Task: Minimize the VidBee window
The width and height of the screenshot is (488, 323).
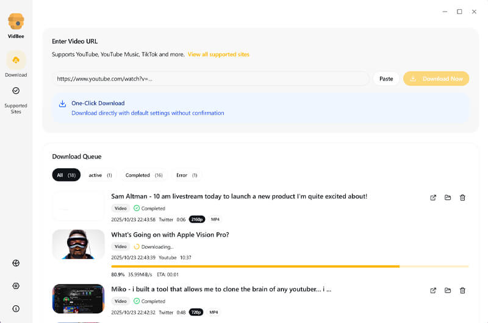Action: tap(445, 12)
